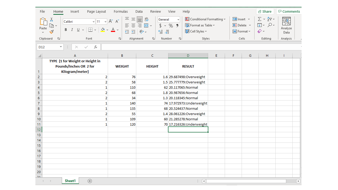The width and height of the screenshot is (338, 190).
Task: Open the Calibri font name dropdown
Action: [x=93, y=22]
